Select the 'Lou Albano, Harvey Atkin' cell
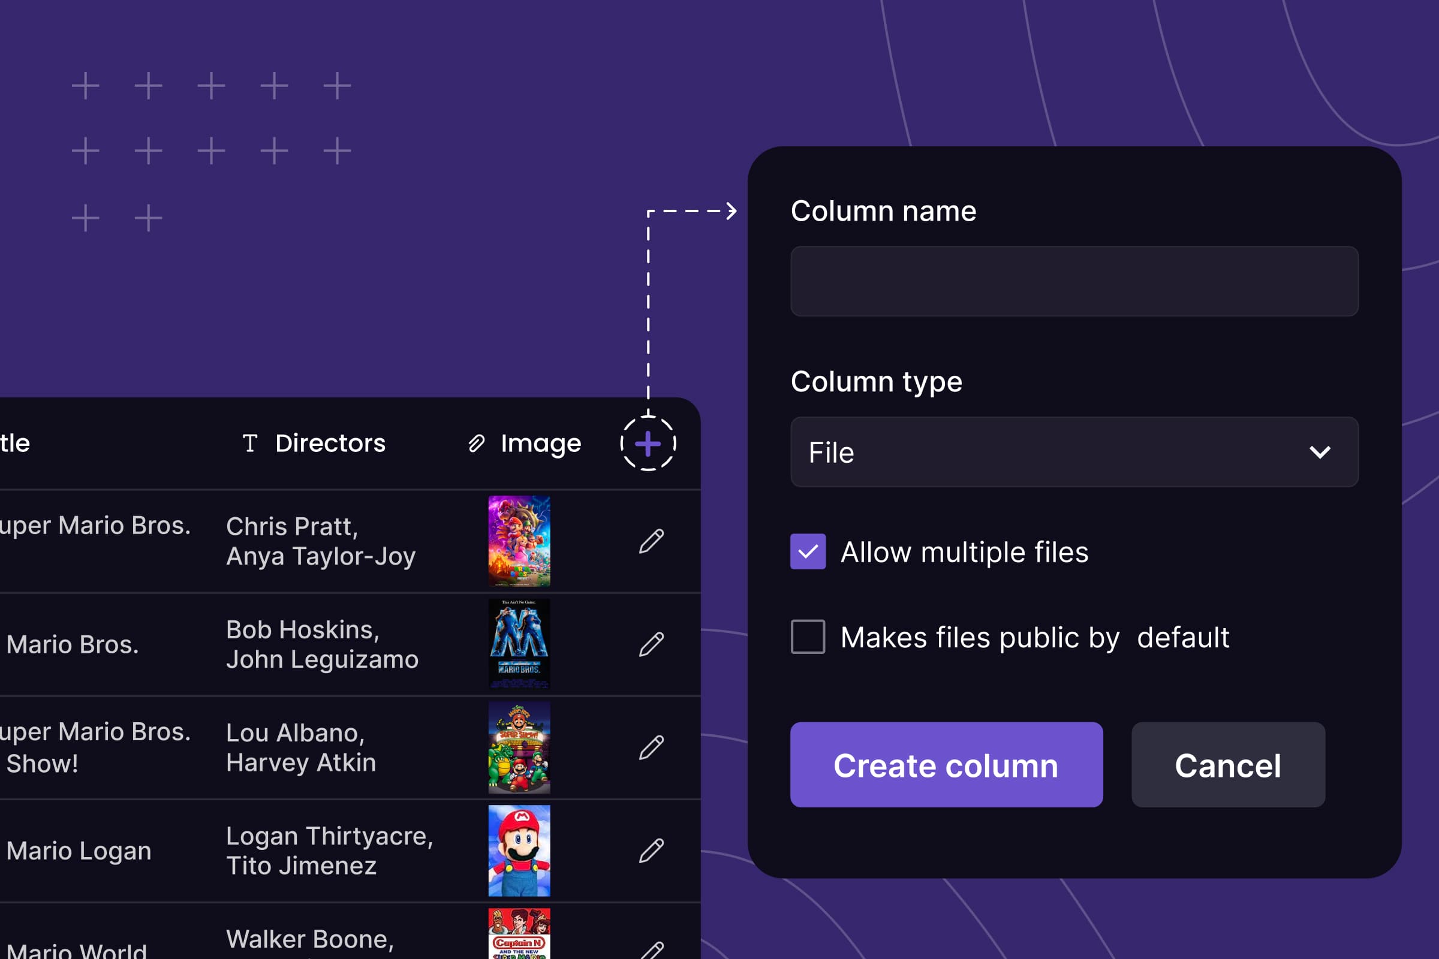Viewport: 1439px width, 959px height. pos(301,747)
